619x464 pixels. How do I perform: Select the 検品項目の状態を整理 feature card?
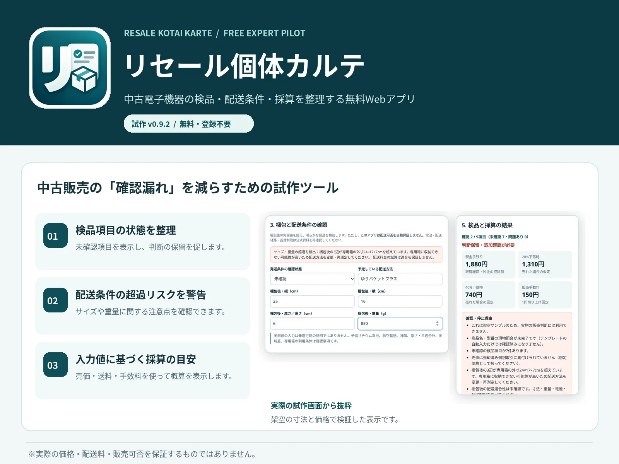click(142, 241)
